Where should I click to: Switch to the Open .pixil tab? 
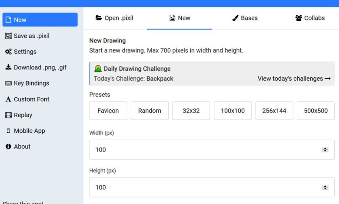click(x=114, y=18)
